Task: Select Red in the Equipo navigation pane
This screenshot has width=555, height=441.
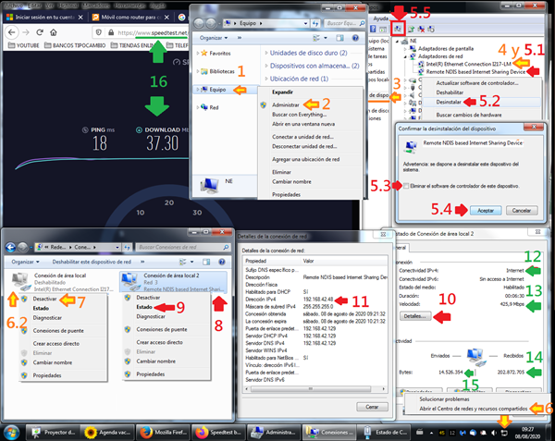Action: [214, 107]
